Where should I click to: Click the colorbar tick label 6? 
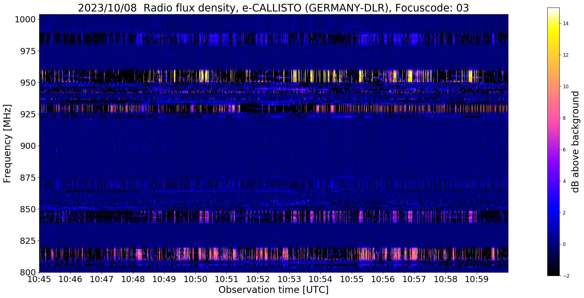[564, 150]
